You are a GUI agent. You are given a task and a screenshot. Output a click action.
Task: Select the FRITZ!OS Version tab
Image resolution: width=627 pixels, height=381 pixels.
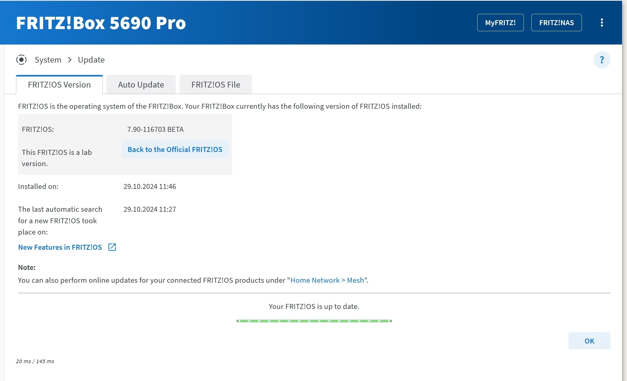[x=59, y=85]
